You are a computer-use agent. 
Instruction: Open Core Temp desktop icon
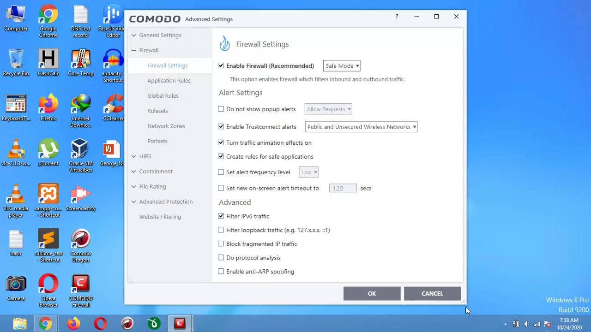click(80, 63)
